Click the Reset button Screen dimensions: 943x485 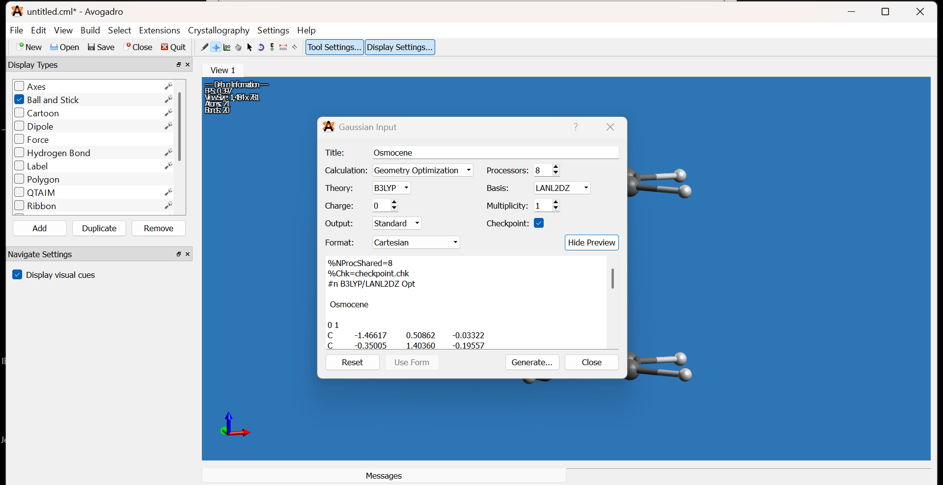(352, 362)
